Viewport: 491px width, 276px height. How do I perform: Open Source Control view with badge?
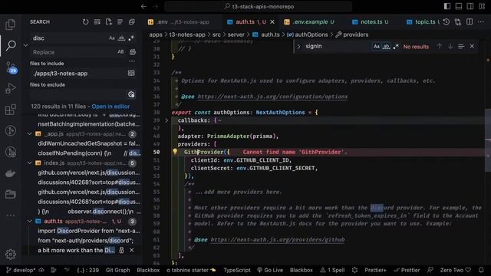(11, 67)
